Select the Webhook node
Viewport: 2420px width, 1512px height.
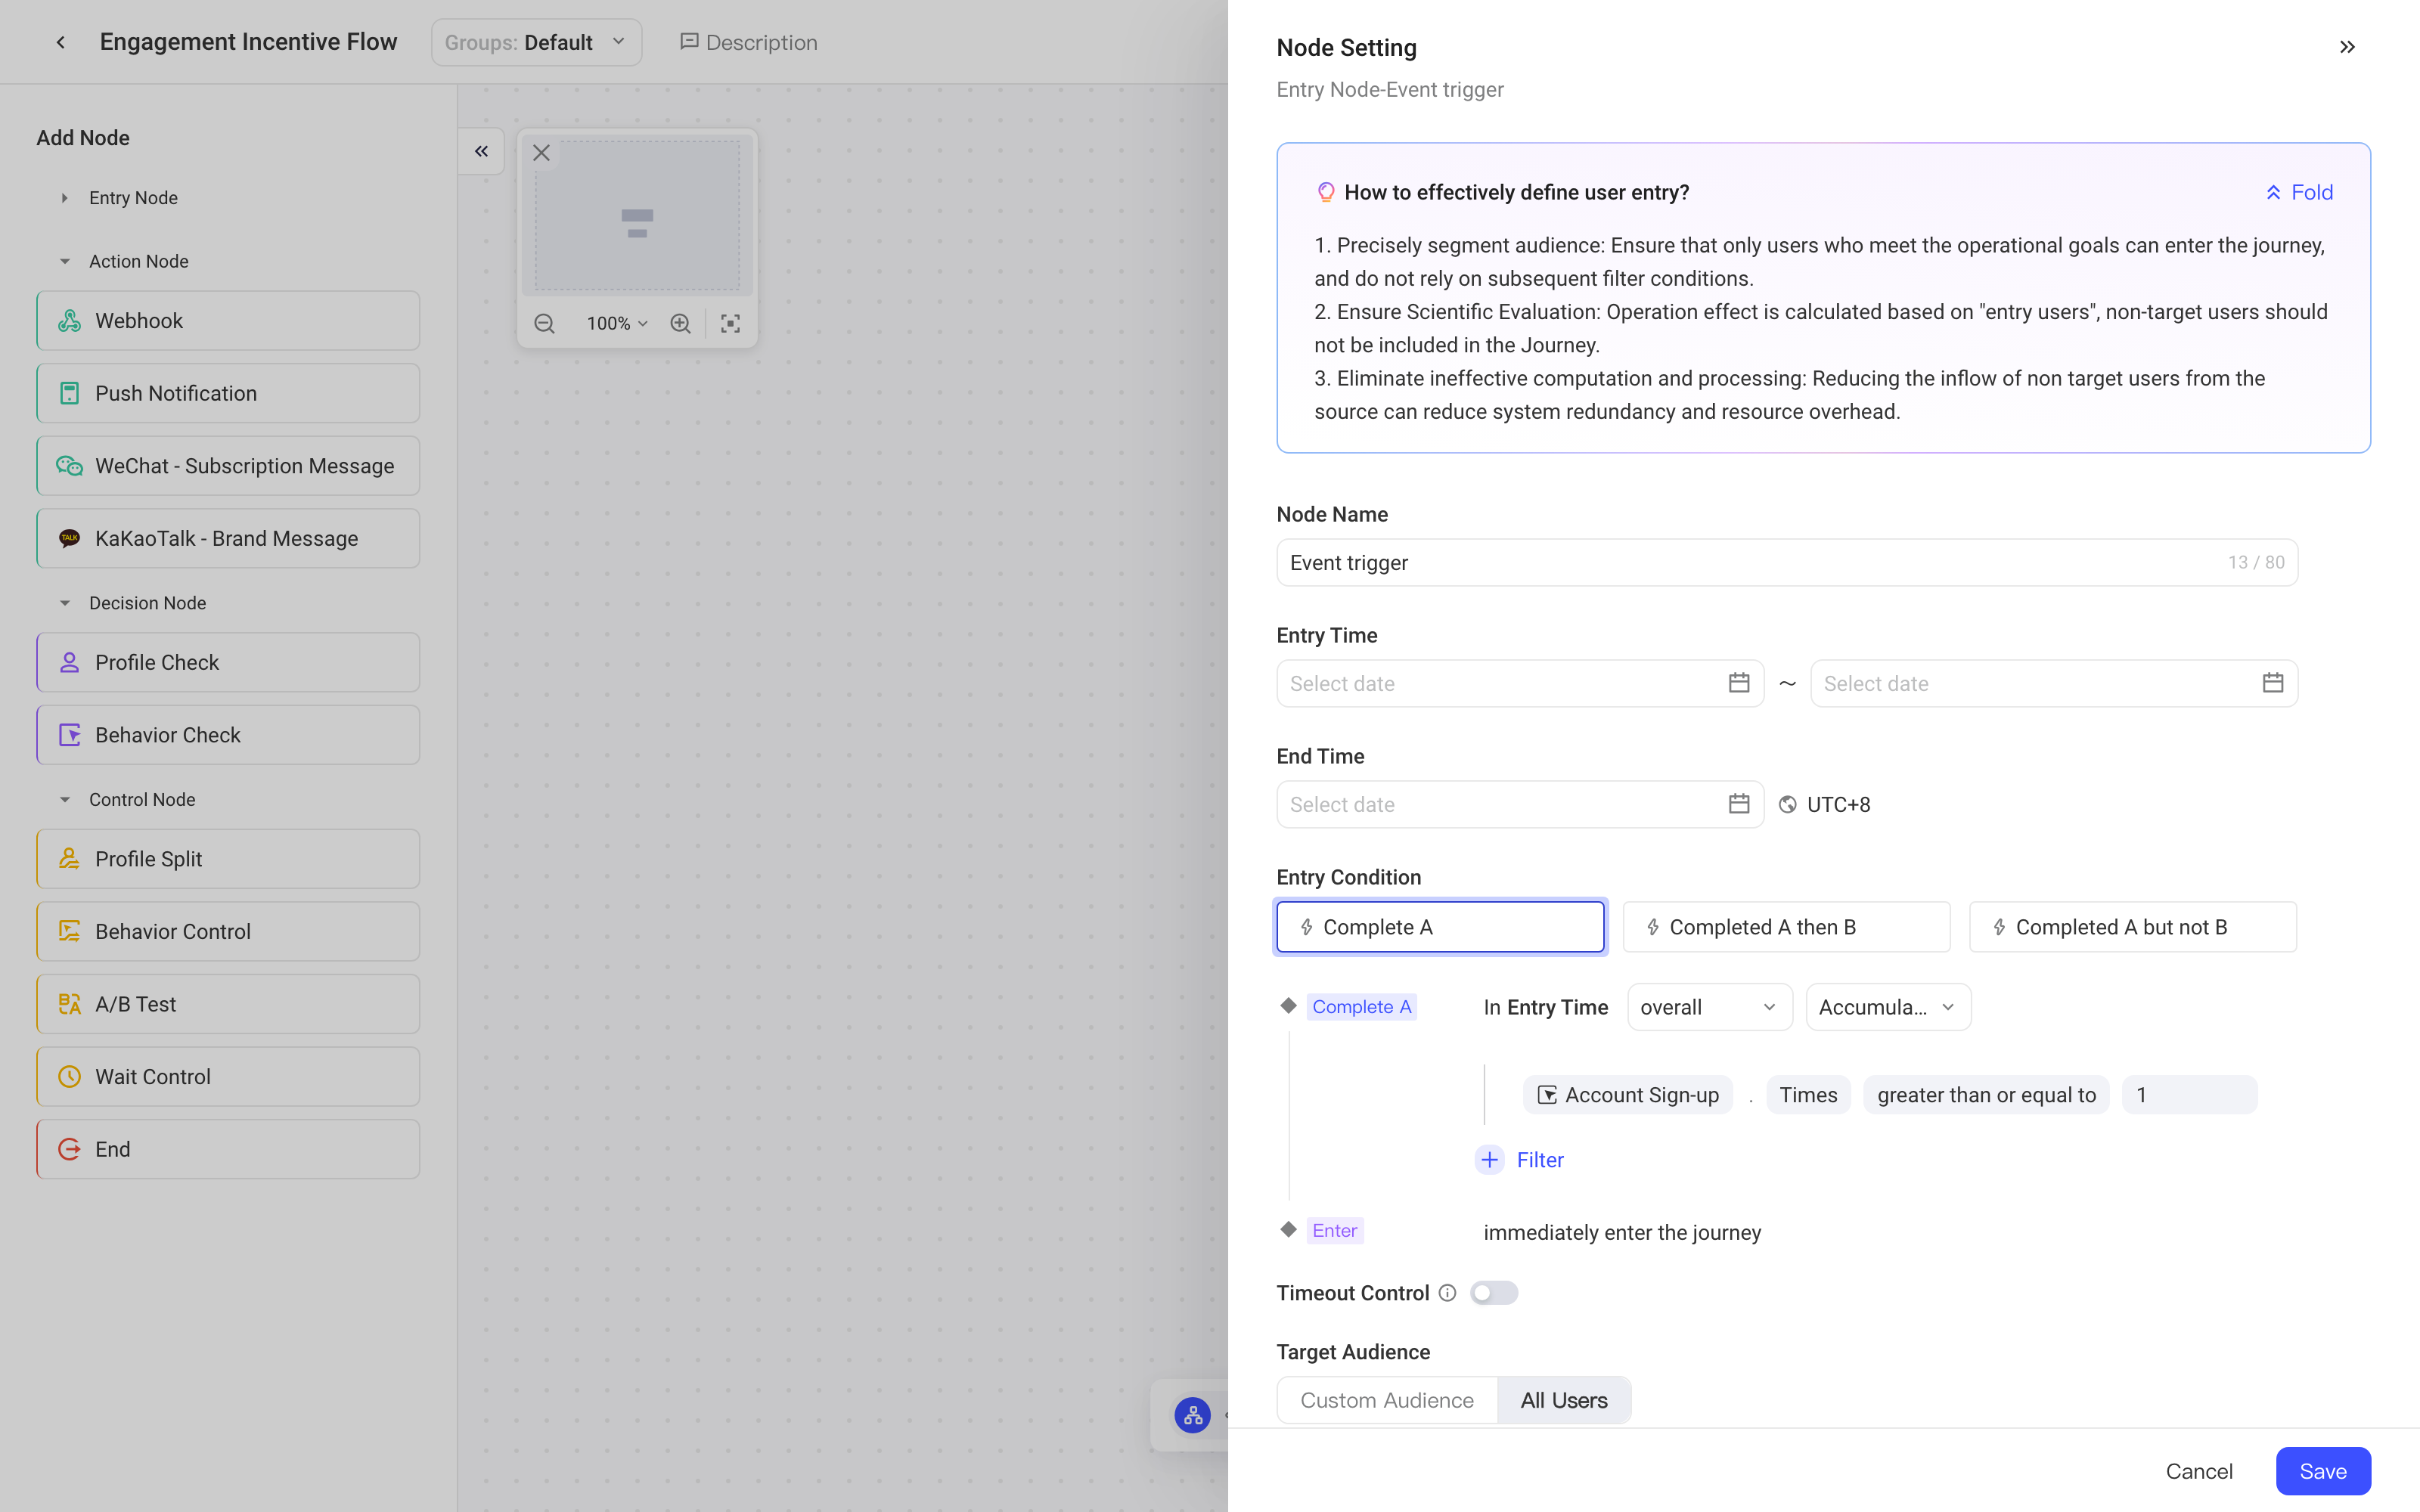228,321
